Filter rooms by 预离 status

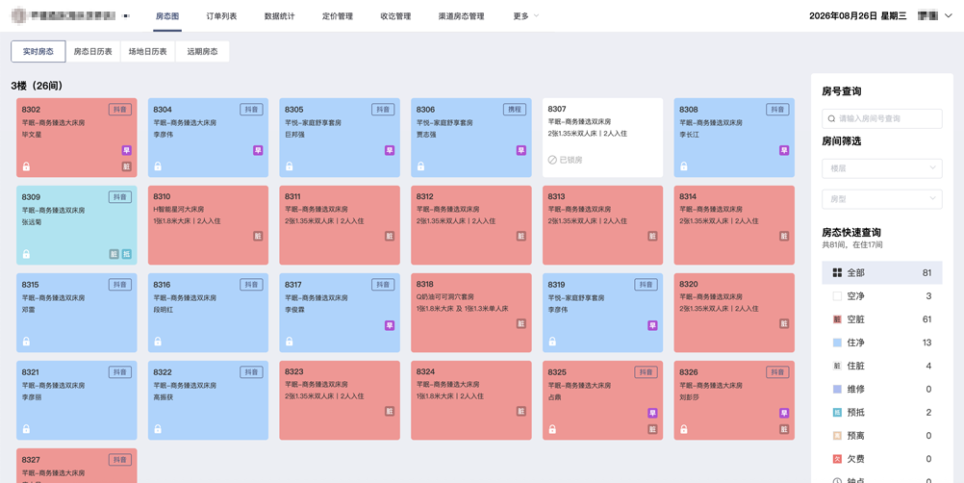(x=881, y=436)
